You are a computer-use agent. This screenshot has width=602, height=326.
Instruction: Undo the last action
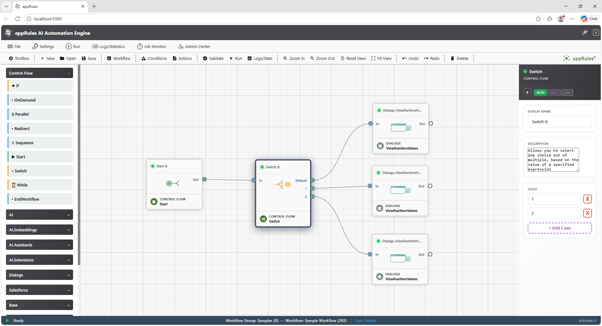410,58
